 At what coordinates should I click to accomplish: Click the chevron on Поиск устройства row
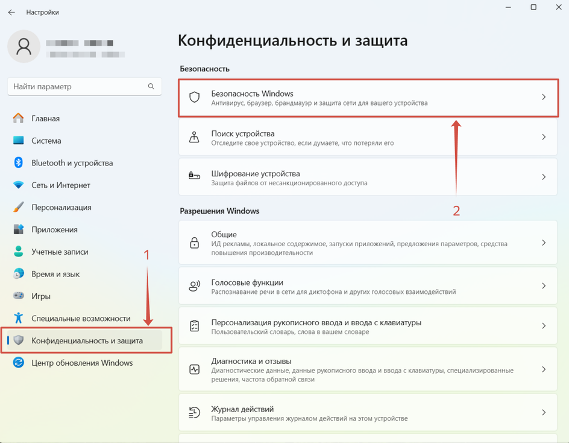(x=544, y=137)
